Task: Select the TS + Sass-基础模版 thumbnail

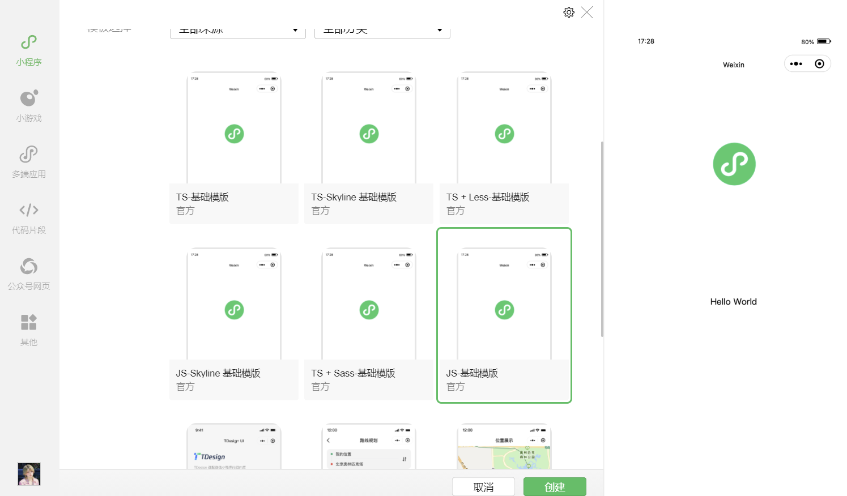Action: (369, 303)
